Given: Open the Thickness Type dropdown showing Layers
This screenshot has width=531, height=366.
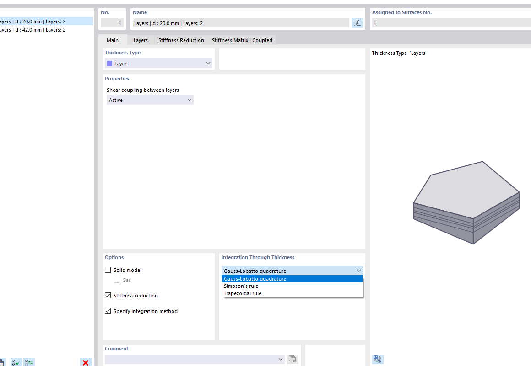Looking at the screenshot, I should pos(158,63).
